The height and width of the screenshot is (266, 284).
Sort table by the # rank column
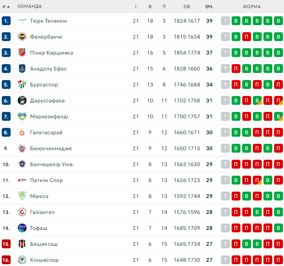click(6, 6)
